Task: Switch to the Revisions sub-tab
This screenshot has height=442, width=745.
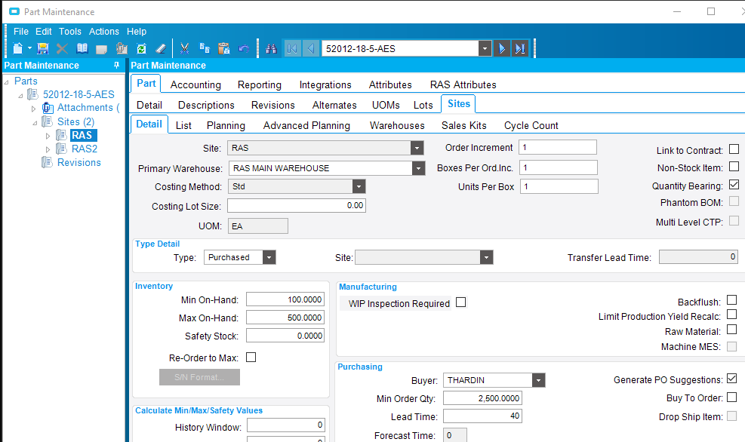Action: 272,105
